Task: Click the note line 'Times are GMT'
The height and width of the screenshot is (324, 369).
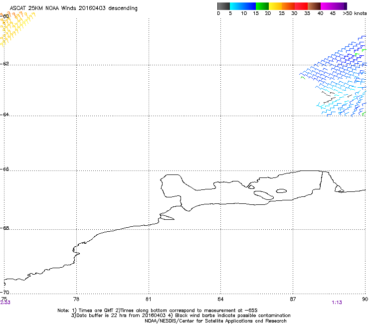Action: pos(96,311)
